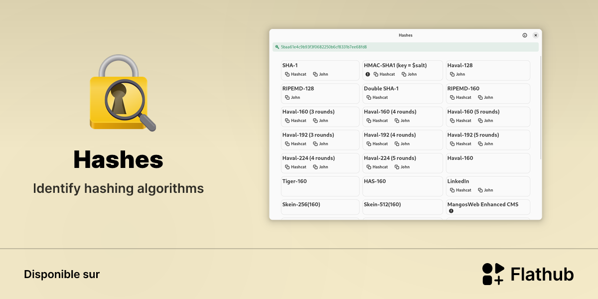This screenshot has width=598, height=299.
Task: Close the Hashes window
Action: click(x=536, y=35)
